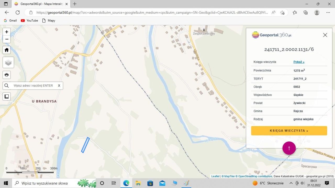This screenshot has height=188, width=335.
Task: Zoom in on the map
Action: [x=7, y=32]
